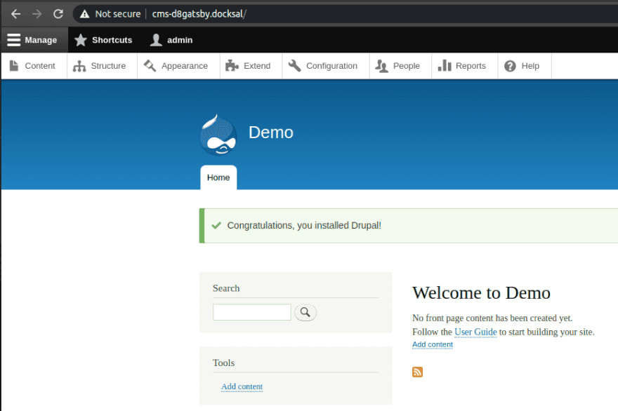The width and height of the screenshot is (618, 411).
Task: Select the Home tab
Action: (218, 177)
